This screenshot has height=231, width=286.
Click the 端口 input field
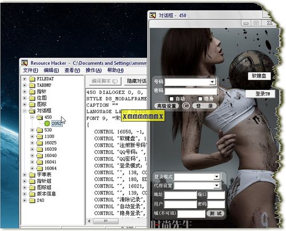pyautogui.click(x=216, y=195)
